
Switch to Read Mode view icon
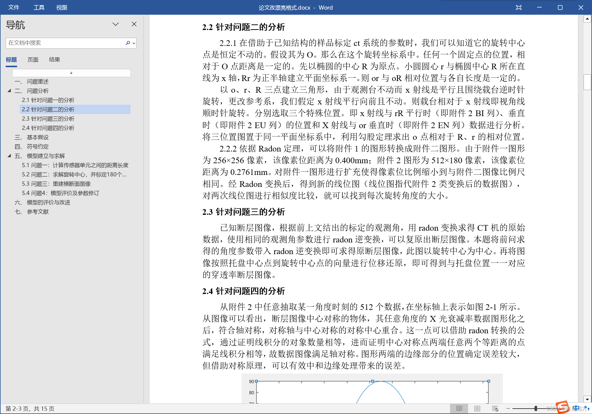coord(459,409)
